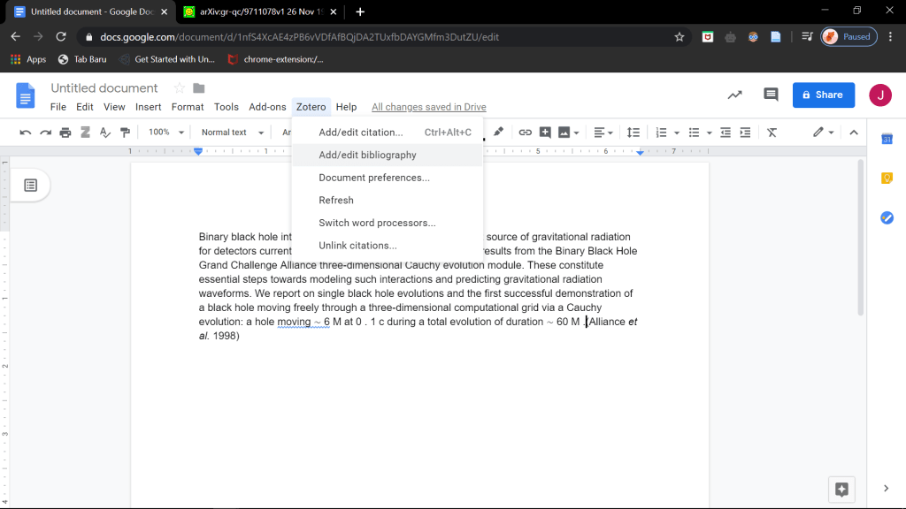Image resolution: width=906 pixels, height=509 pixels.
Task: Open the editing mode pencil dropdown
Action: click(x=824, y=133)
